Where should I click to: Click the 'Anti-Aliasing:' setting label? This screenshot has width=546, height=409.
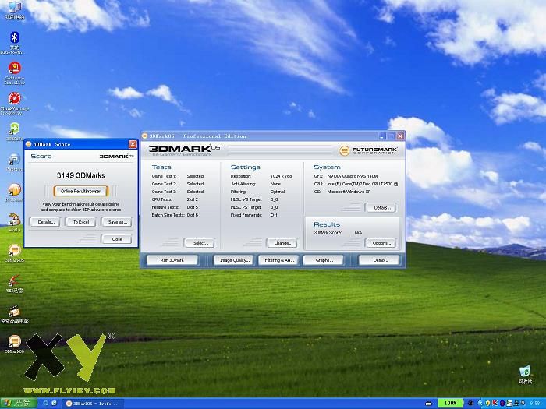click(x=243, y=184)
